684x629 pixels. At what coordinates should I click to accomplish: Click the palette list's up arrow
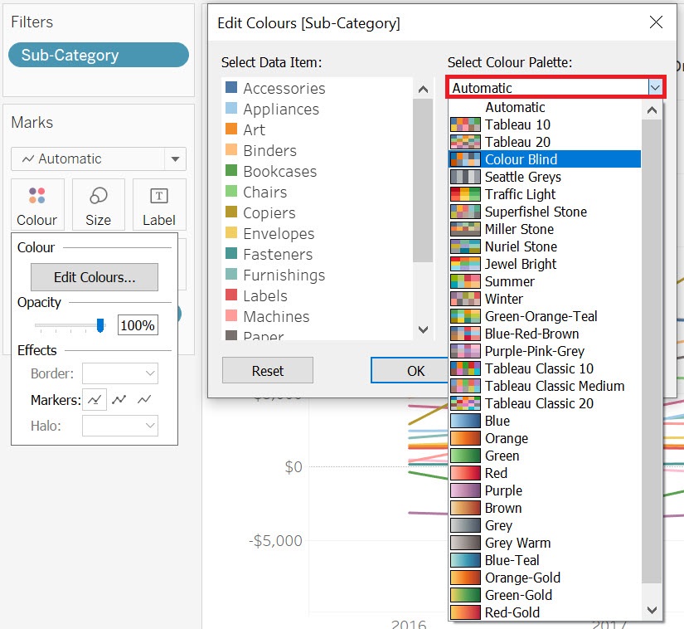click(652, 110)
